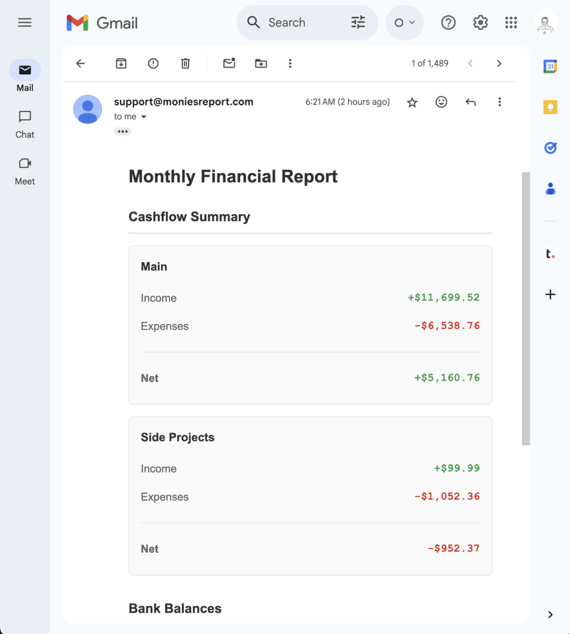The width and height of the screenshot is (569, 634).
Task: Click the '6:21 AM (2 hours ago)' timestamp
Action: [x=348, y=102]
